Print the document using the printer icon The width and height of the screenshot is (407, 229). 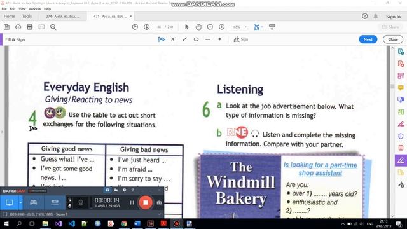[30, 27]
